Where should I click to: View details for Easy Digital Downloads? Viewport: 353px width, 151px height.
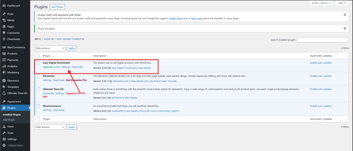(144, 68)
